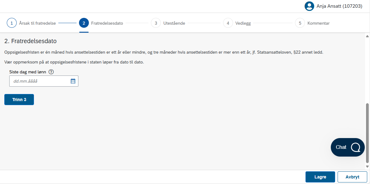Focus the dd.mm.åååå date input field
The width and height of the screenshot is (370, 184).
tap(44, 81)
